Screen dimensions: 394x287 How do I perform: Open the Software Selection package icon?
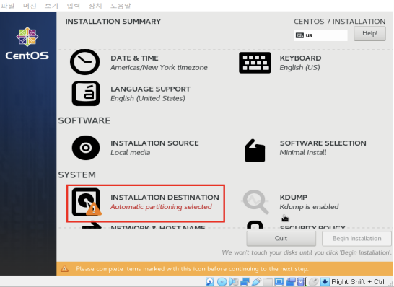255,151
